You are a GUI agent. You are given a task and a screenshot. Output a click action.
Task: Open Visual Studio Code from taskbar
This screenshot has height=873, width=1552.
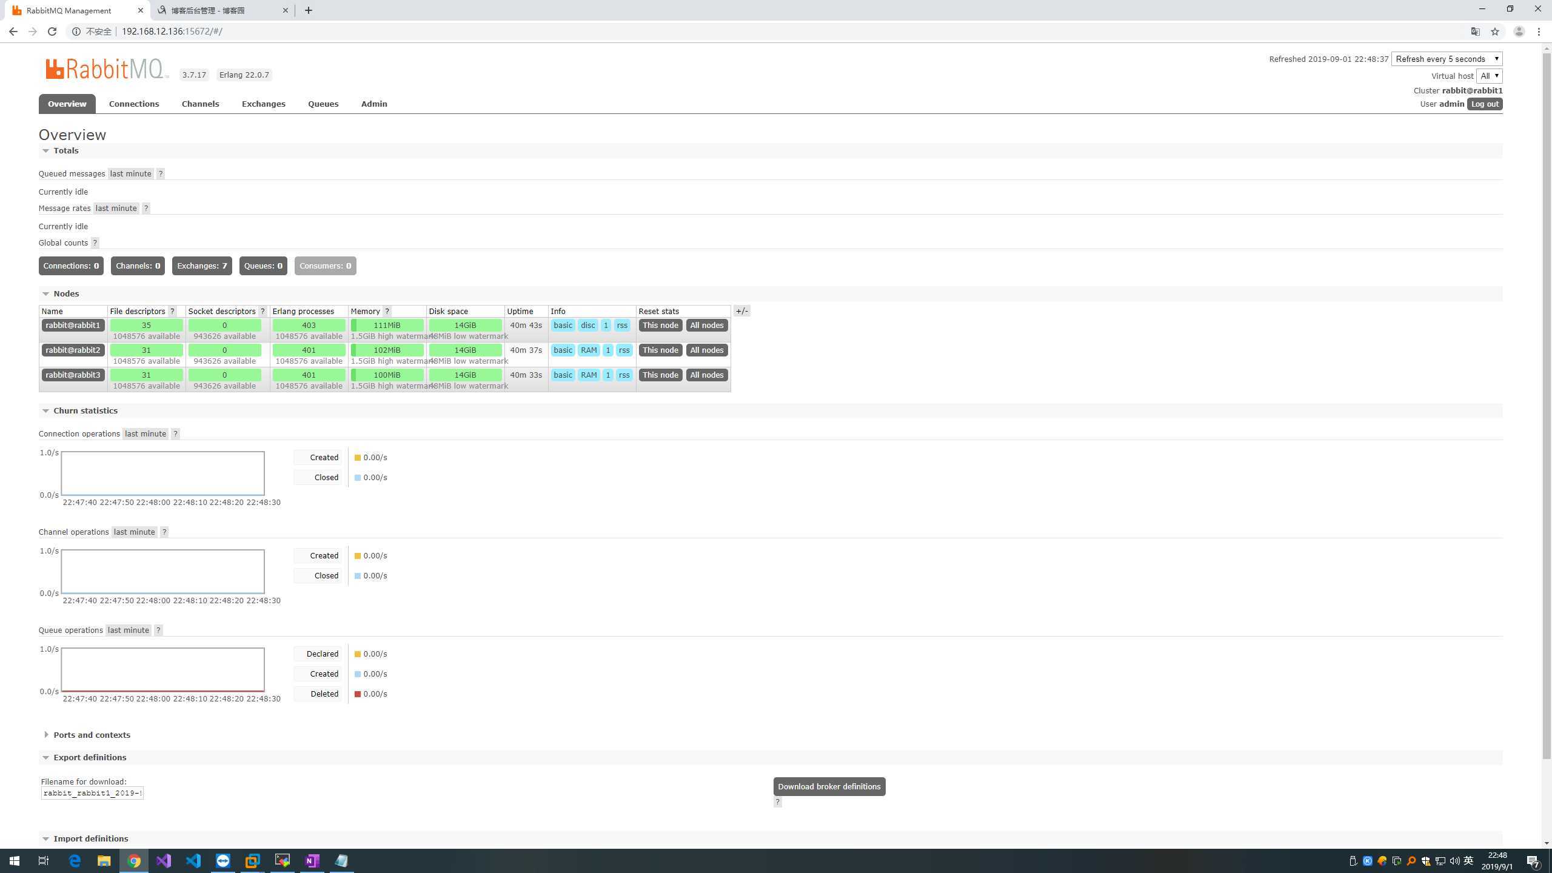(193, 860)
